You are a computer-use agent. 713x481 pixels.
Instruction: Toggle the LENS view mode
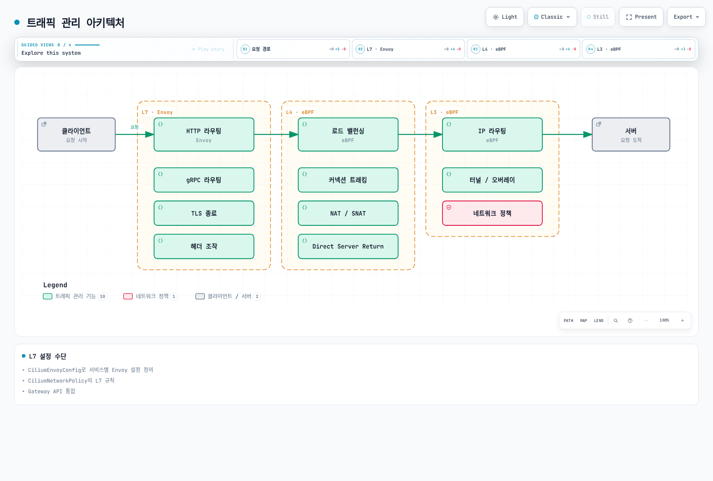598,321
